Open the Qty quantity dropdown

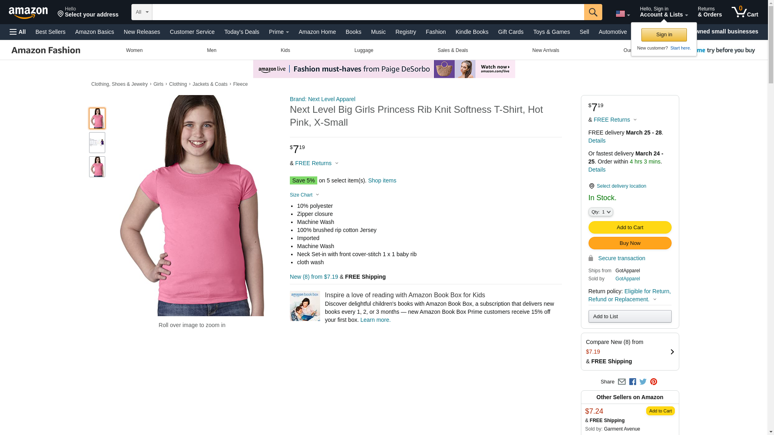pyautogui.click(x=600, y=212)
